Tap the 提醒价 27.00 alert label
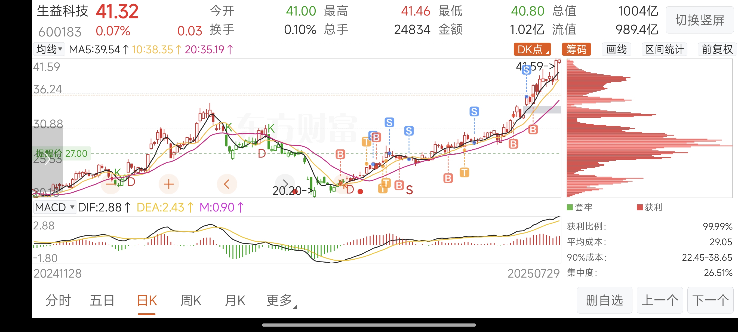 coord(61,153)
